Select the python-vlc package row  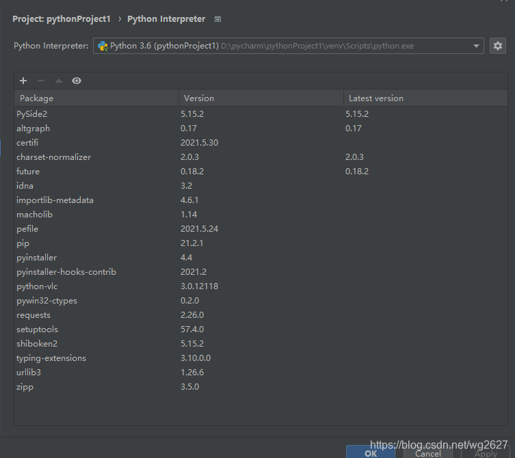click(261, 286)
